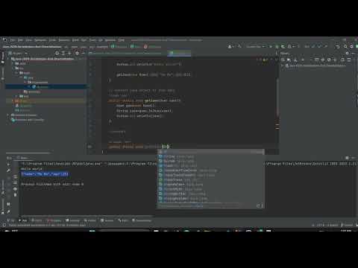The image size is (358, 268).
Task: Open Dependencies tool window tab
Action: point(142,220)
